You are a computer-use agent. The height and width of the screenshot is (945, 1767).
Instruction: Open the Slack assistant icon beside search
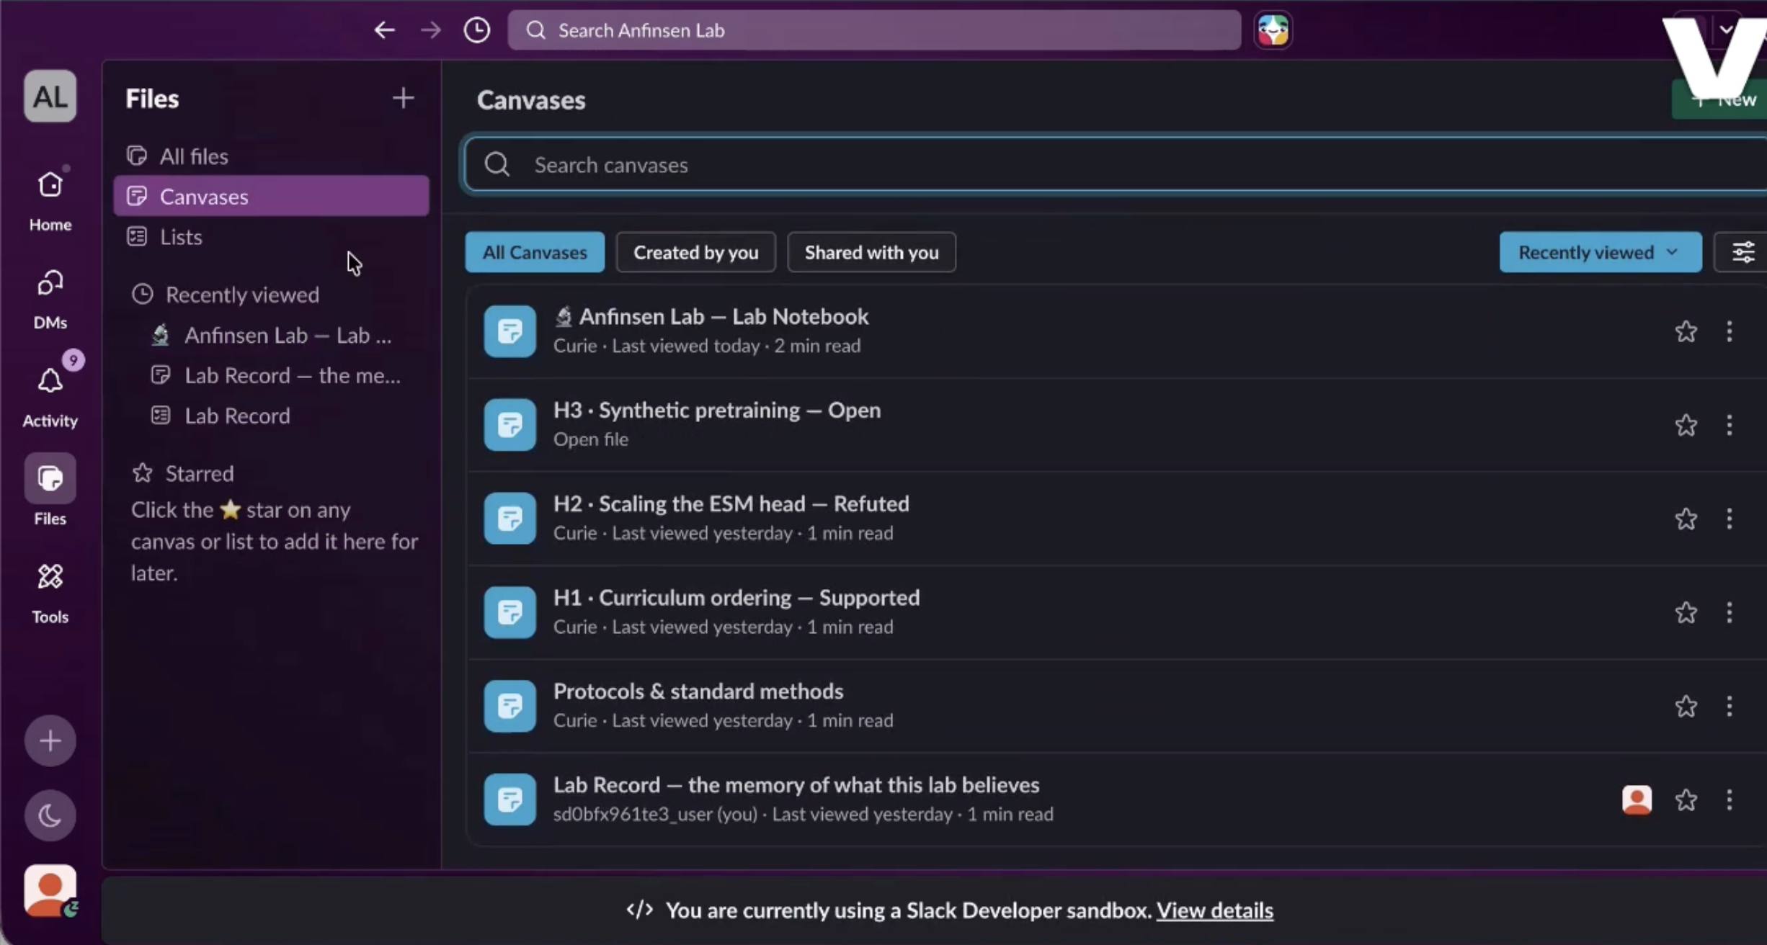pyautogui.click(x=1273, y=30)
